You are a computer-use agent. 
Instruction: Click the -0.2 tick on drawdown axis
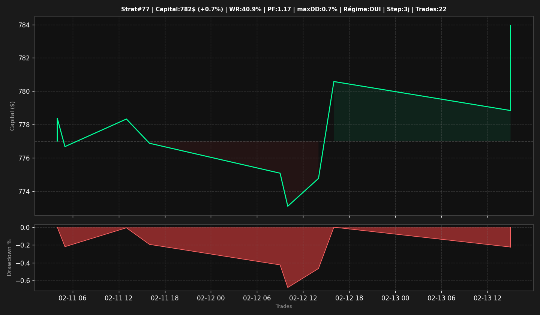[x=23, y=245]
